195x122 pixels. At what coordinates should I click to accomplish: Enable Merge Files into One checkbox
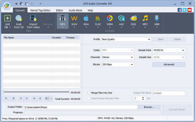[89, 93]
